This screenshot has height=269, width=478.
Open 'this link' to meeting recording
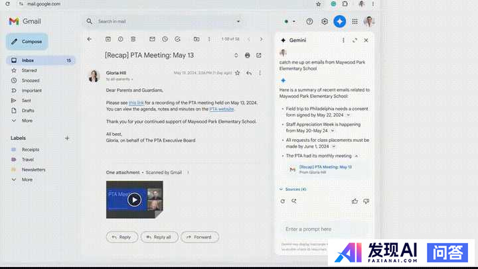136,103
